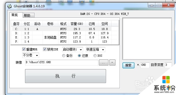Click the active flag 'A' cell
The height and width of the screenshot is (95, 176).
[37, 29]
